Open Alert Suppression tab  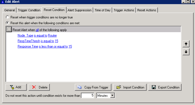pyautogui.click(x=79, y=10)
